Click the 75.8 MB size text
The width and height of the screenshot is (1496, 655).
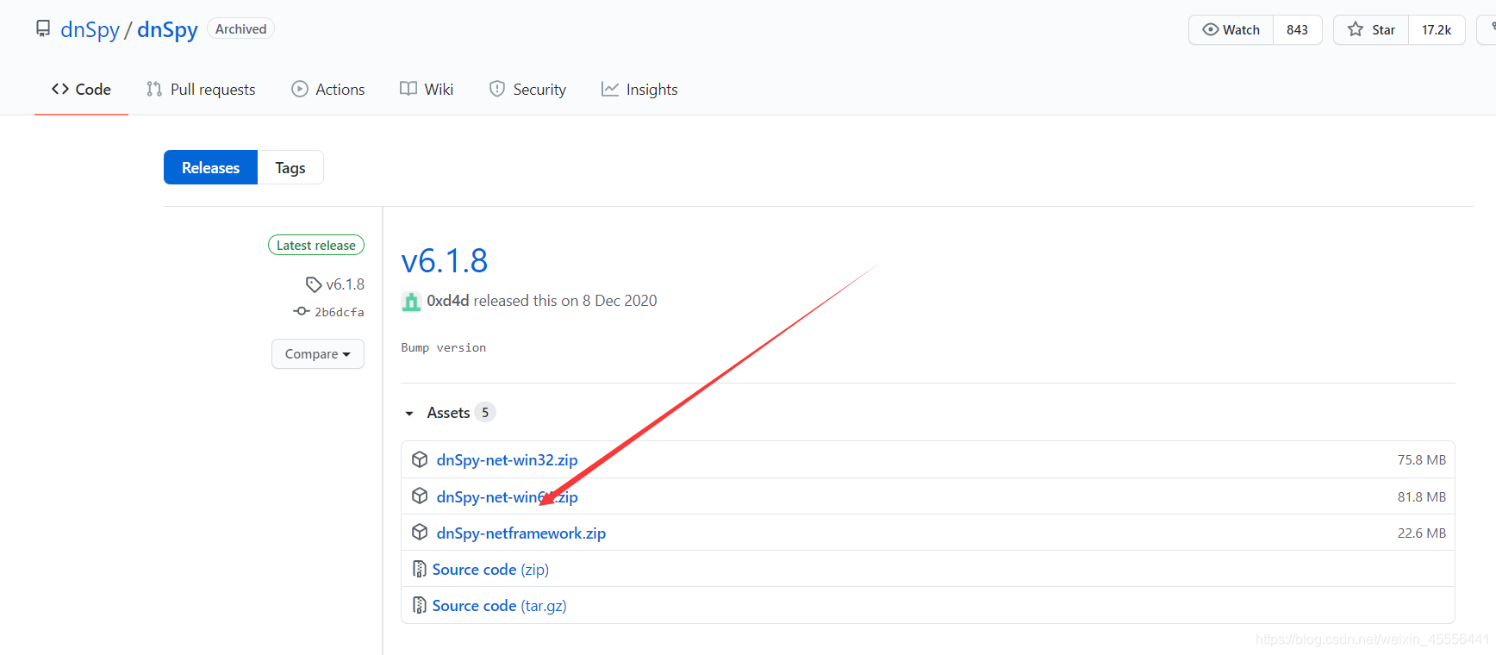(x=1421, y=459)
